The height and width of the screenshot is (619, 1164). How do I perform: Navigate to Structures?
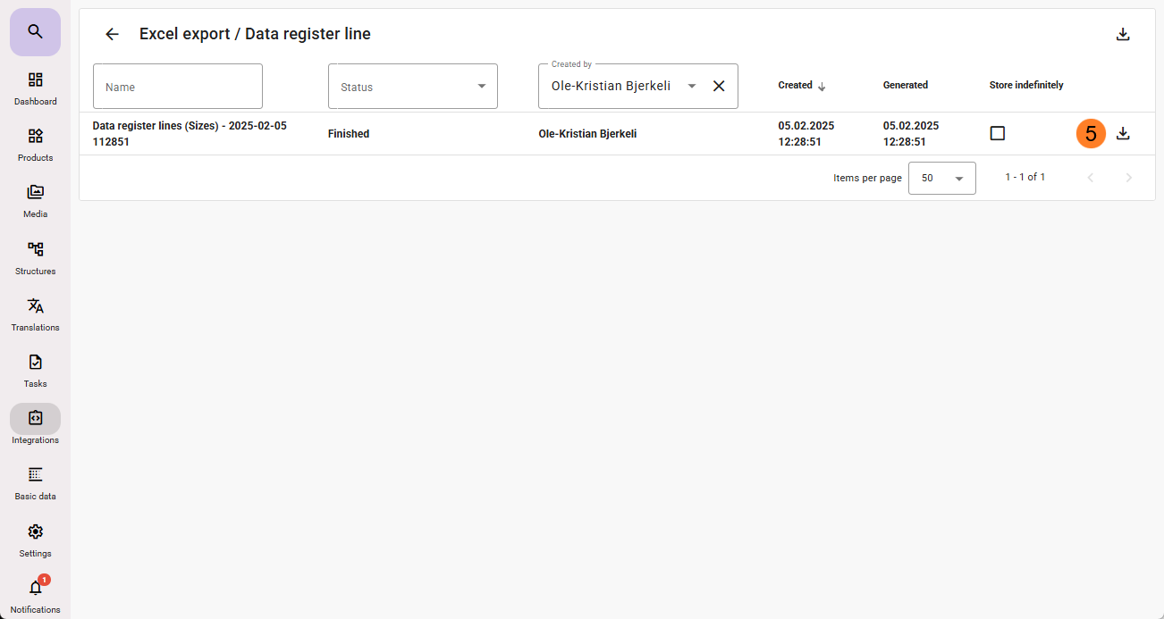click(x=35, y=257)
